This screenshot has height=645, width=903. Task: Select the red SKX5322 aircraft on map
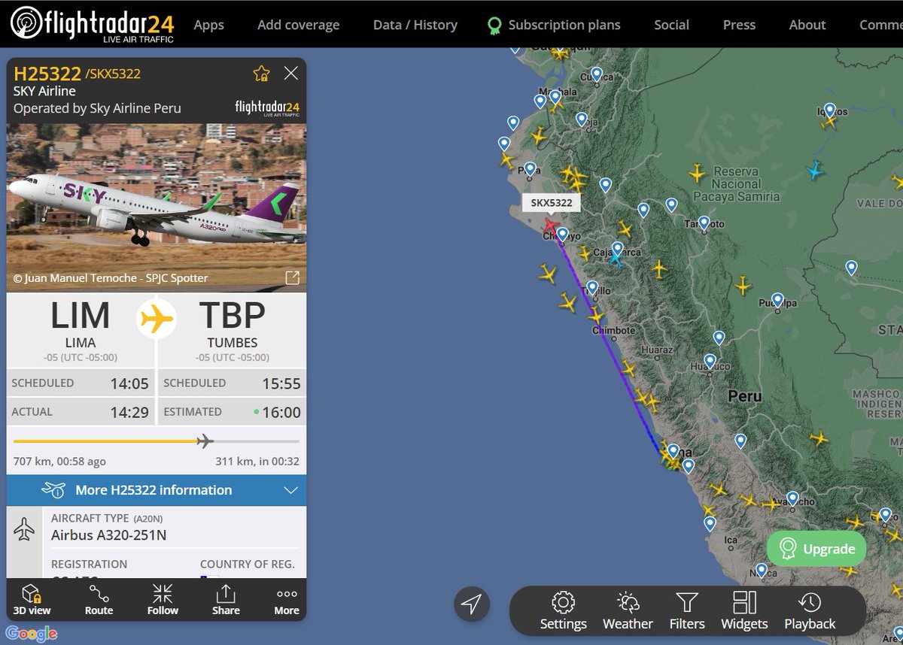pyautogui.click(x=550, y=225)
